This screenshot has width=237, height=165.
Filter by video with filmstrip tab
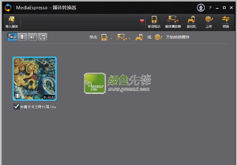point(22,37)
